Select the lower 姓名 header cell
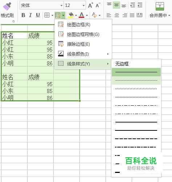This screenshot has height=182, width=172. pyautogui.click(x=14, y=77)
